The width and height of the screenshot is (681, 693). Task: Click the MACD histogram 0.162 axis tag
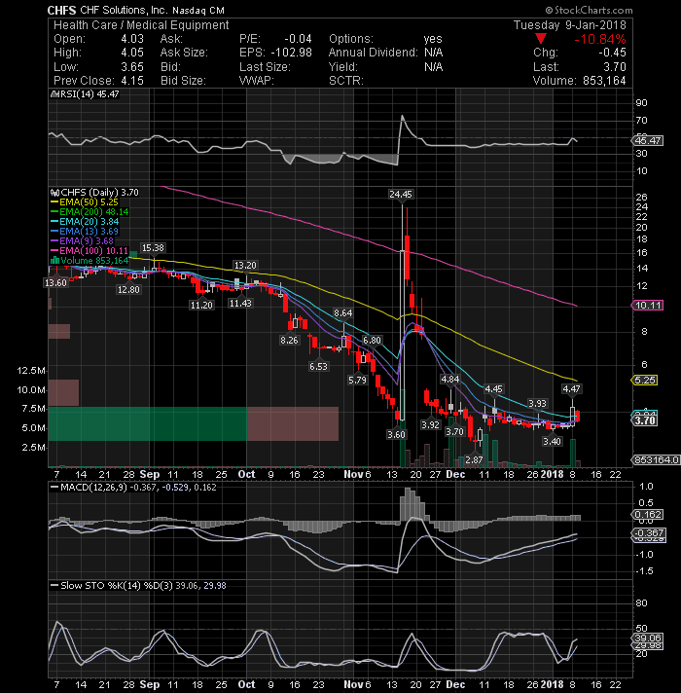(x=647, y=515)
